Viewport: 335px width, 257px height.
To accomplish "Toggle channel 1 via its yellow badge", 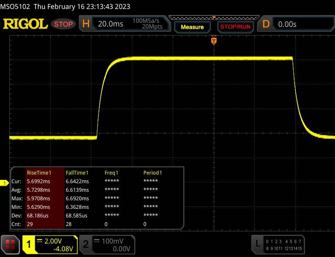I will pos(29,244).
